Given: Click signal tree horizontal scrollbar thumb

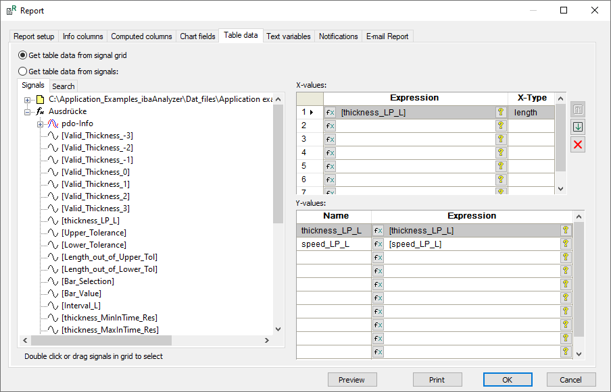Looking at the screenshot, I should click(x=101, y=340).
